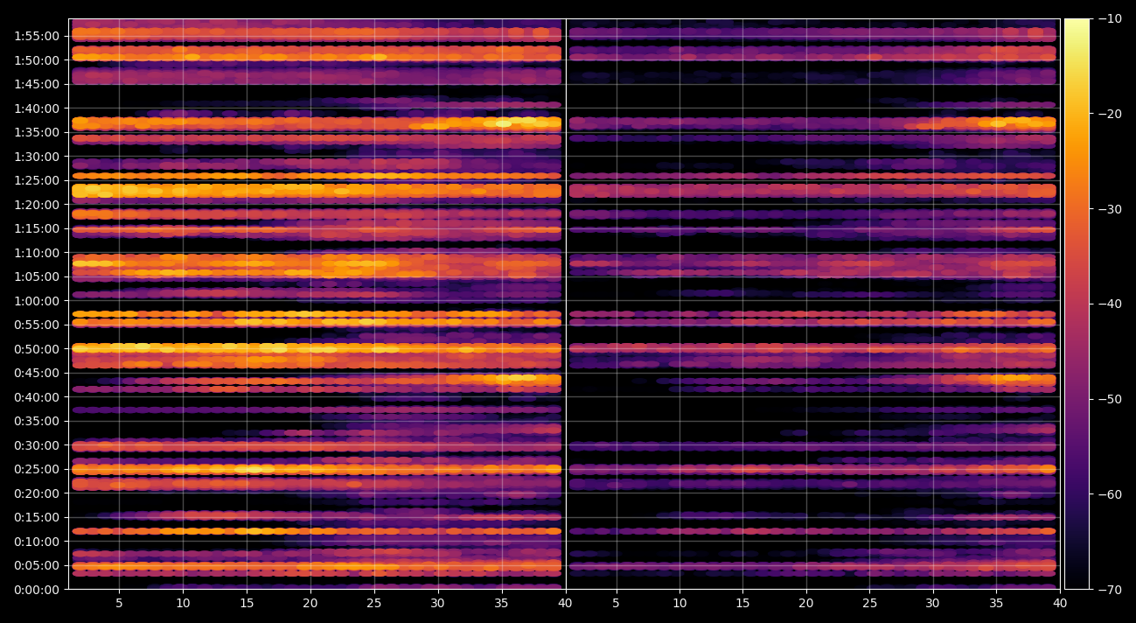Click the 0:15:00 y-axis tick label
This screenshot has height=623, width=1136.
coord(37,517)
